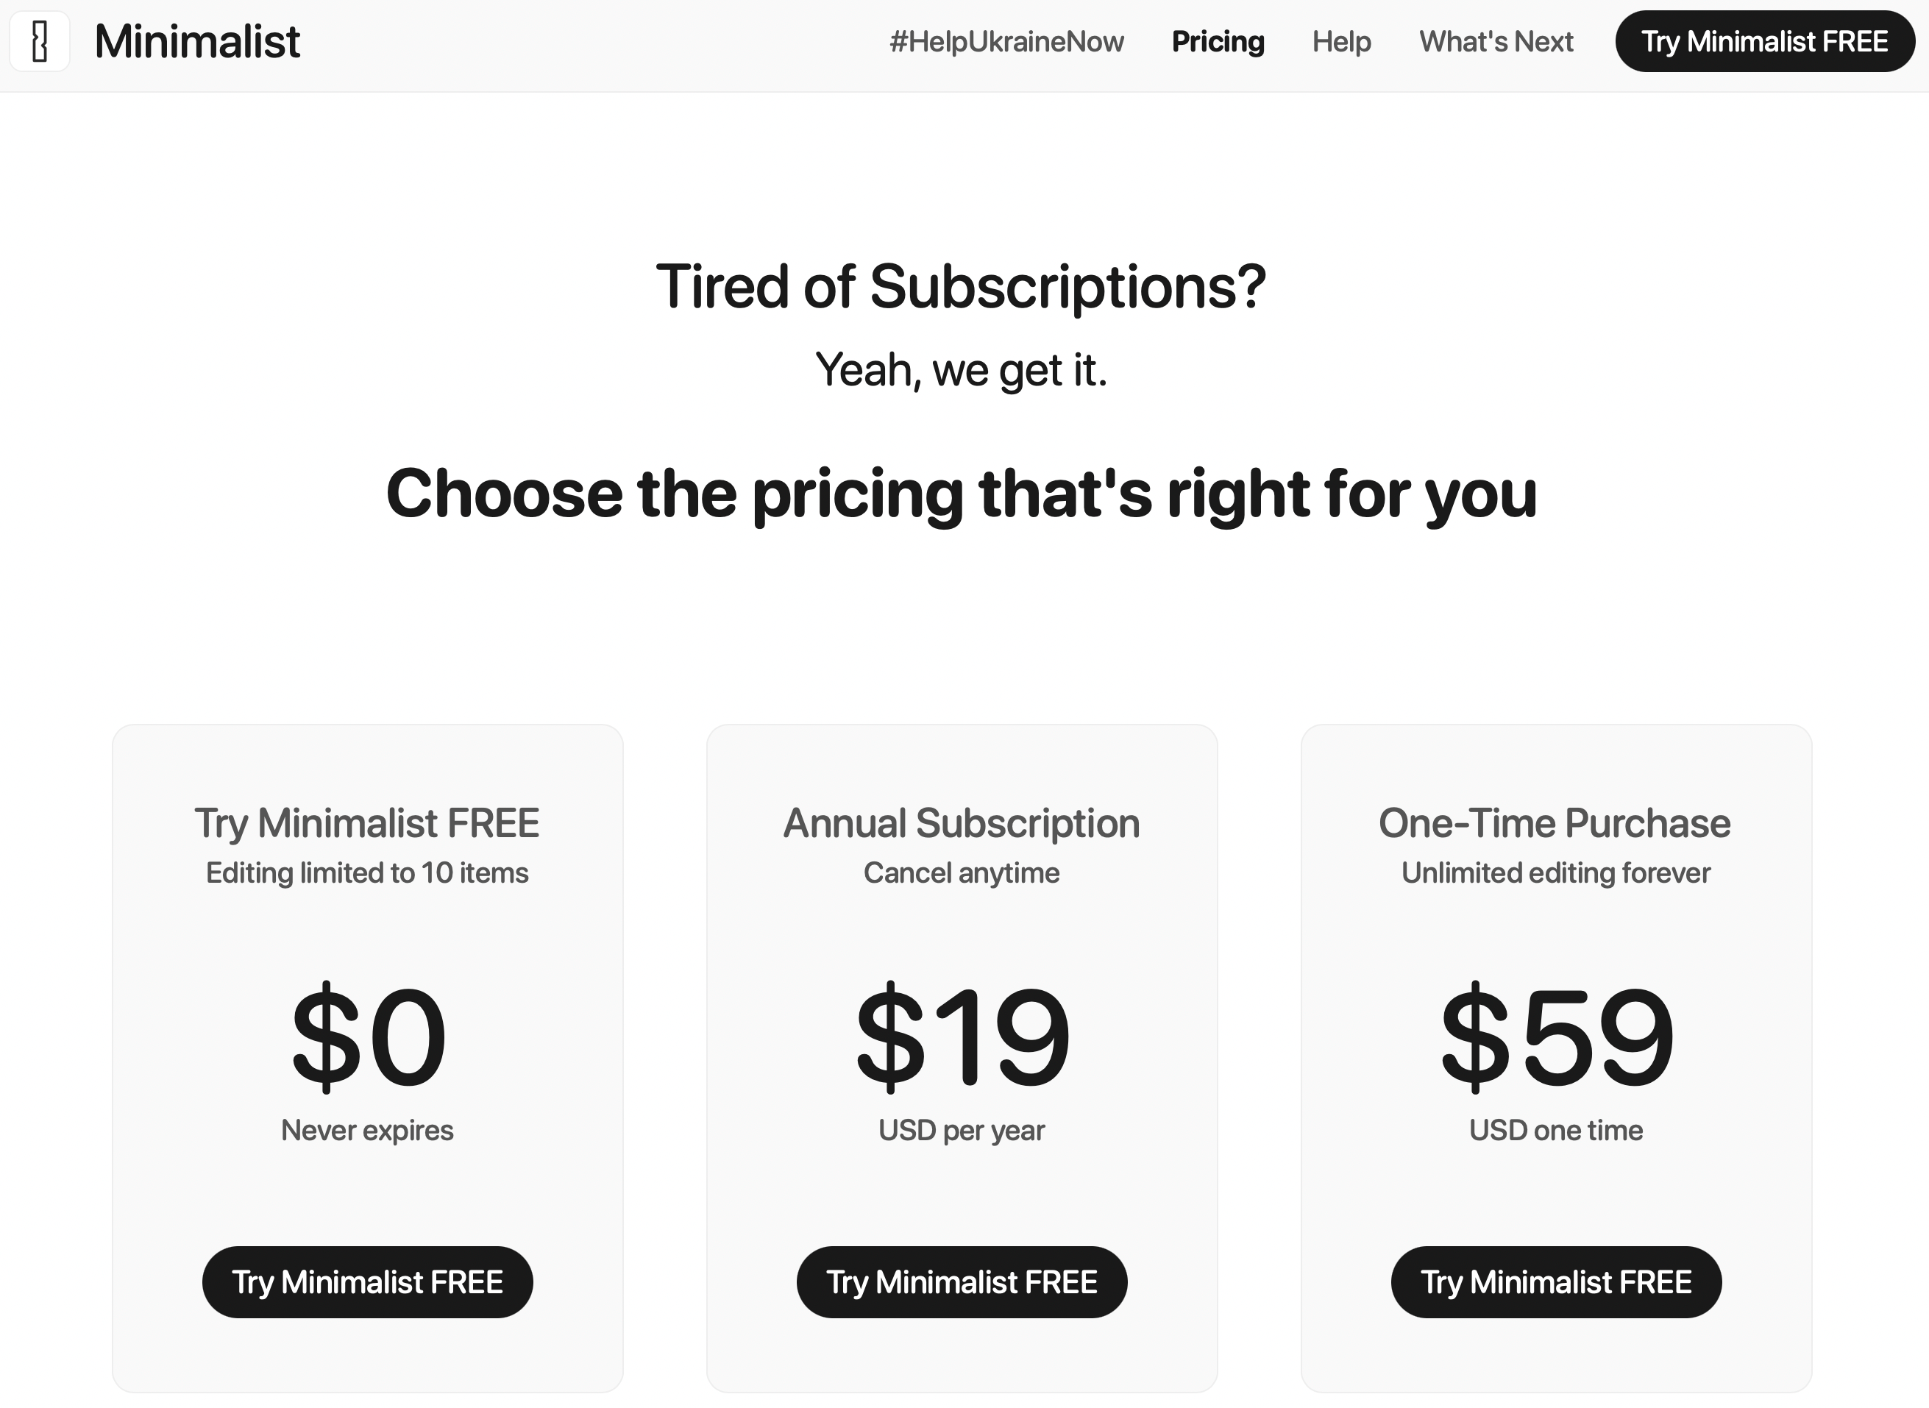Click the Editing limited to 10 items text
This screenshot has height=1408, width=1929.
[x=367, y=872]
